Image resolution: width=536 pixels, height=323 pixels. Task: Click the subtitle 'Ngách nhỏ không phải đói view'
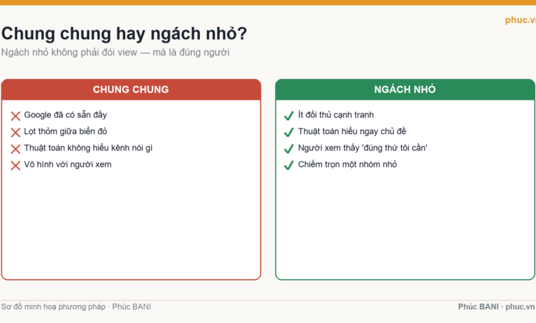[69, 52]
